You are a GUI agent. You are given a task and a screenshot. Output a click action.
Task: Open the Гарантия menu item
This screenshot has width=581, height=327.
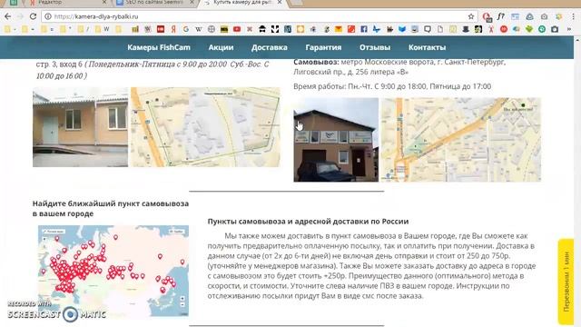click(323, 47)
